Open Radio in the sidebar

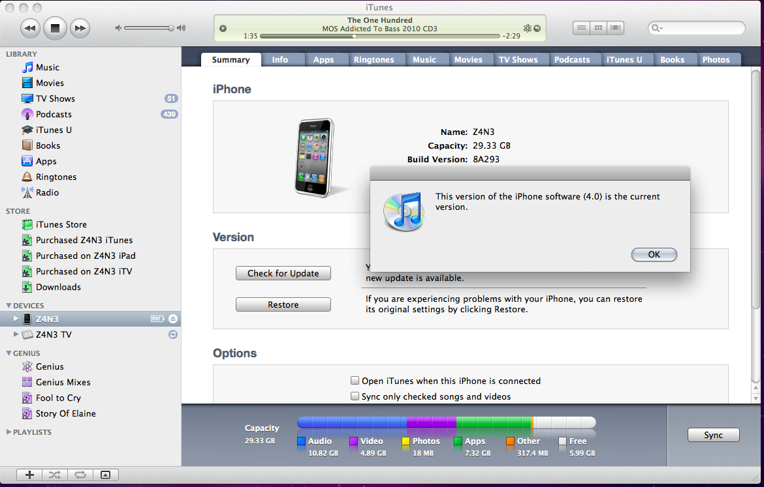click(47, 192)
